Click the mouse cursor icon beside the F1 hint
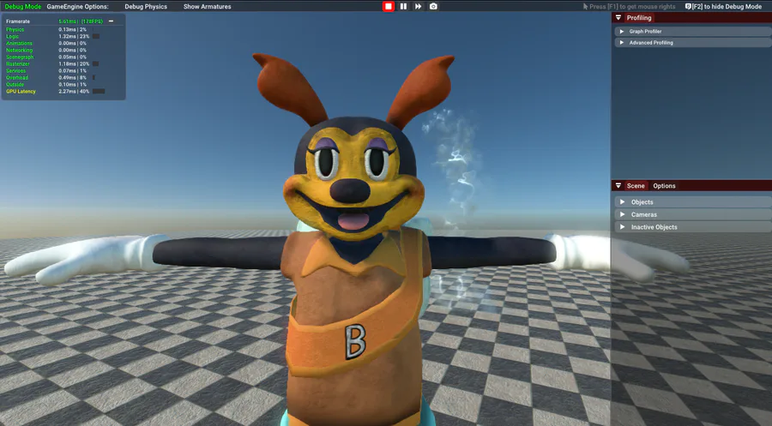Image resolution: width=772 pixels, height=426 pixels. click(x=585, y=6)
